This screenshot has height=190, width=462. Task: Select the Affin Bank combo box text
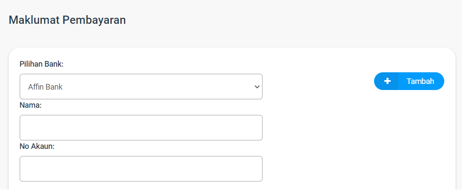[x=45, y=87]
